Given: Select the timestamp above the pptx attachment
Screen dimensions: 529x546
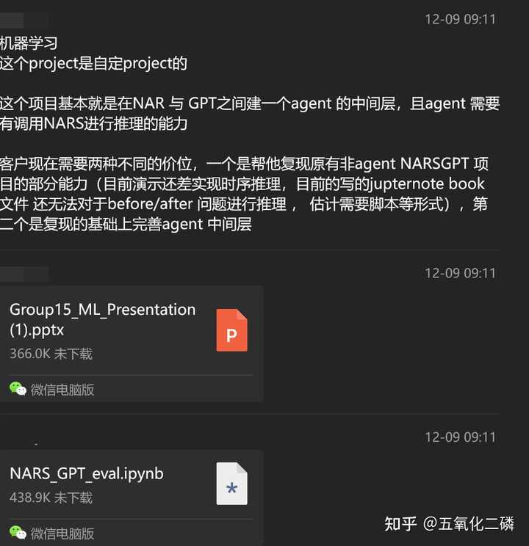Looking at the screenshot, I should (x=460, y=273).
